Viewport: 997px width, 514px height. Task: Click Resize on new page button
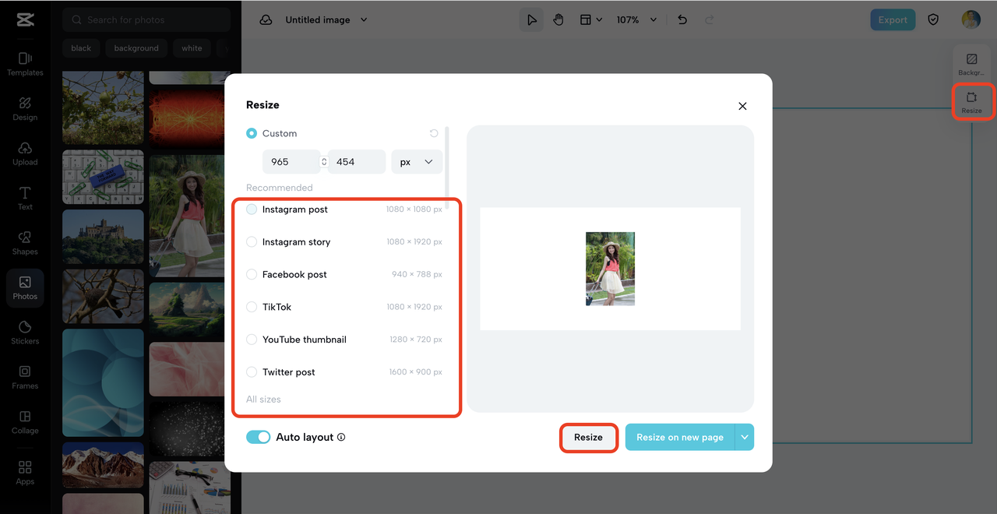680,437
